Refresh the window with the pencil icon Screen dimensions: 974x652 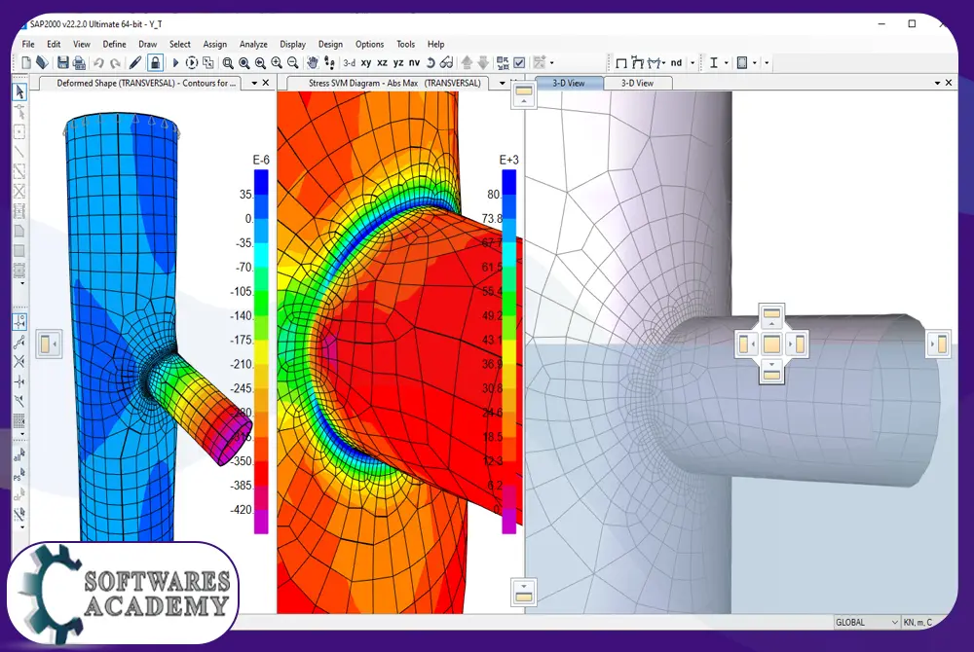coord(134,62)
